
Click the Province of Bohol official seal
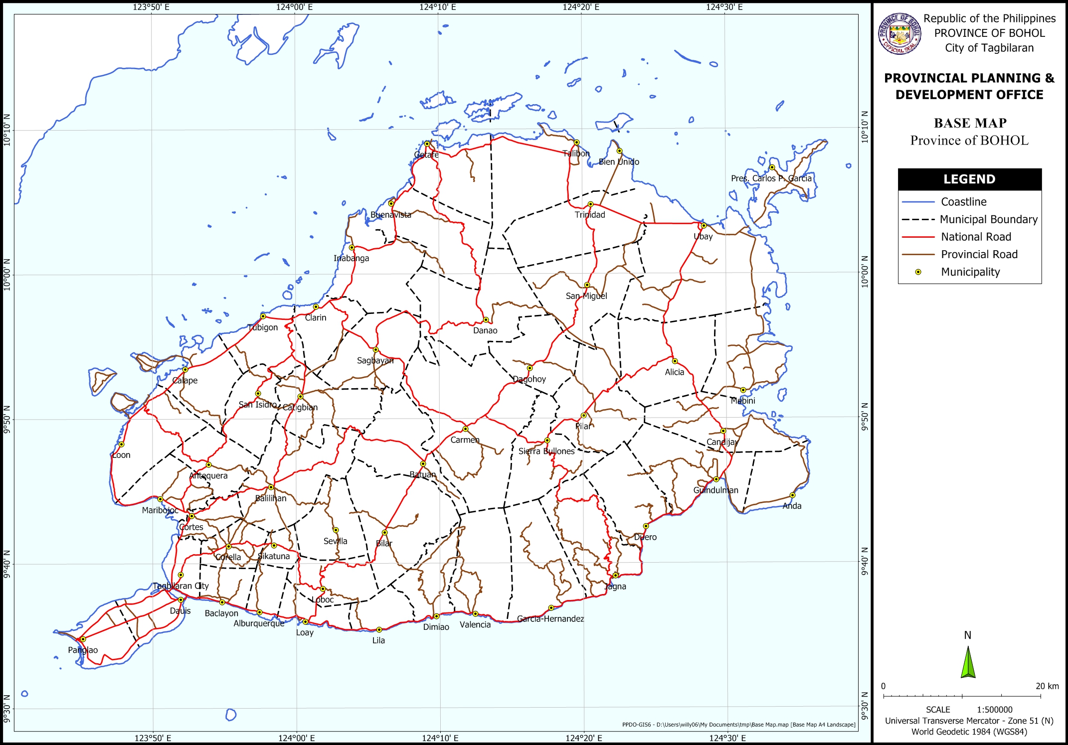[899, 33]
